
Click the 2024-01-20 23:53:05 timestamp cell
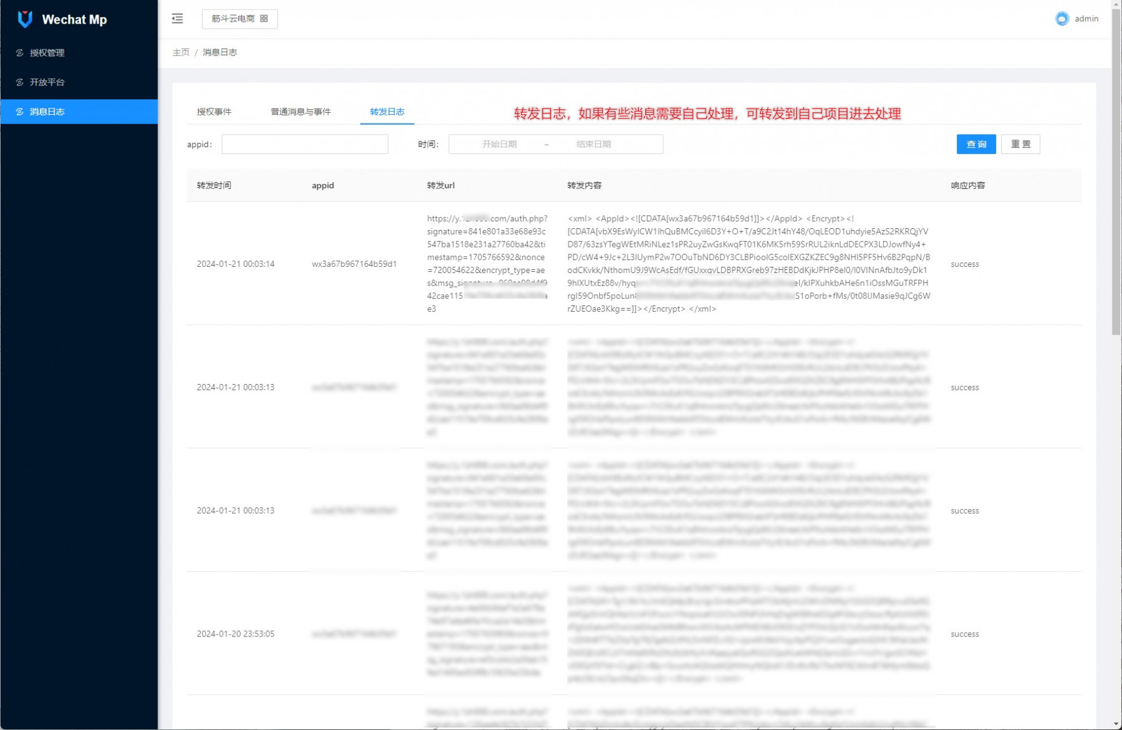click(x=236, y=634)
